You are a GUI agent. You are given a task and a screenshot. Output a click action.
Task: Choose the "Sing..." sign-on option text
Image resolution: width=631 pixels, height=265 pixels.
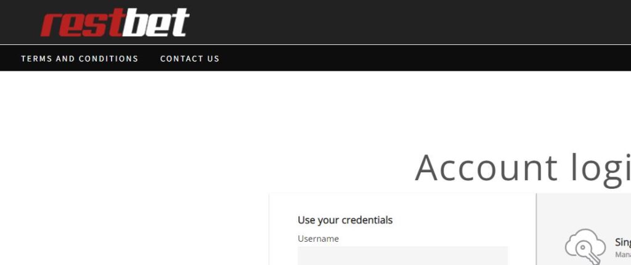pos(622,242)
